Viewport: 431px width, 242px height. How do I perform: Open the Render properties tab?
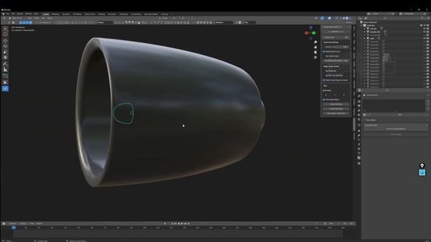(359, 102)
